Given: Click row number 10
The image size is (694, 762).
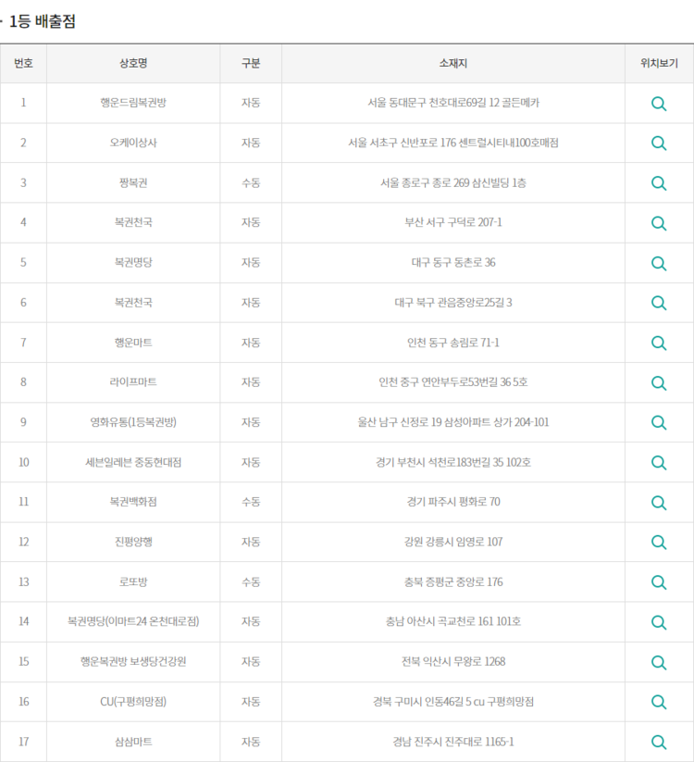Looking at the screenshot, I should [23, 462].
